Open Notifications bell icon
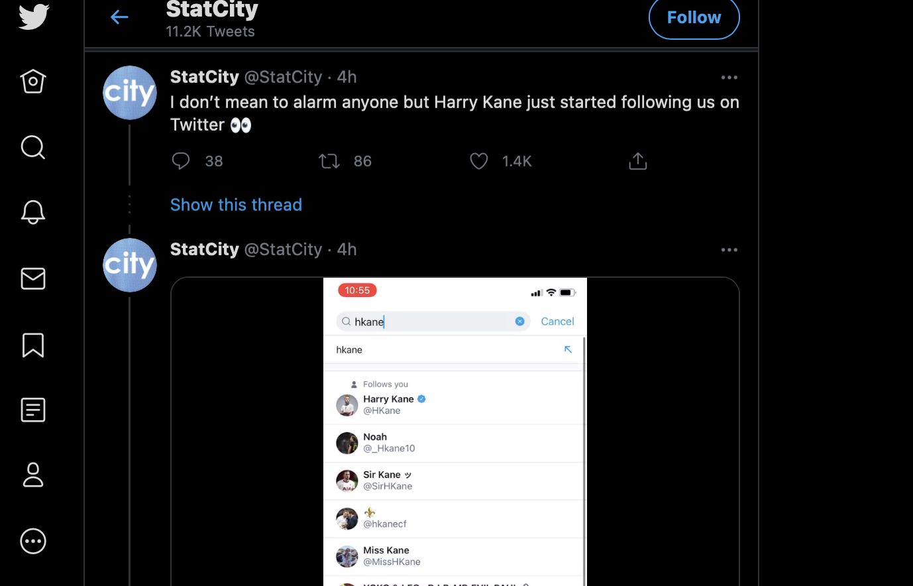Viewport: 913px width, 586px height. 33,212
